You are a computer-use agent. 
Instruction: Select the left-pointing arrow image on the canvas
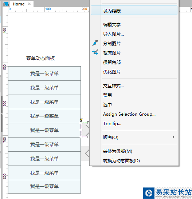tap(85, 154)
